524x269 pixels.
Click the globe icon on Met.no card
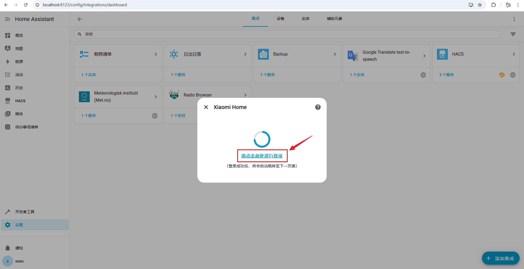155,116
